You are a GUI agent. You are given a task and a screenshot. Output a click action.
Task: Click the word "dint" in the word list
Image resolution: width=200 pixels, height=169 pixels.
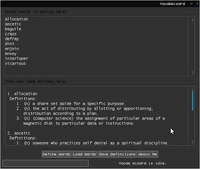click(10, 44)
